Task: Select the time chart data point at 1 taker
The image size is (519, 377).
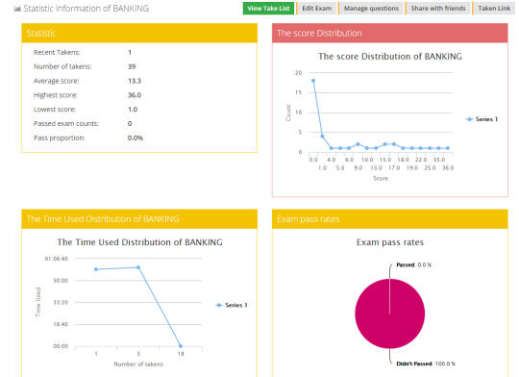Action: coord(96,269)
